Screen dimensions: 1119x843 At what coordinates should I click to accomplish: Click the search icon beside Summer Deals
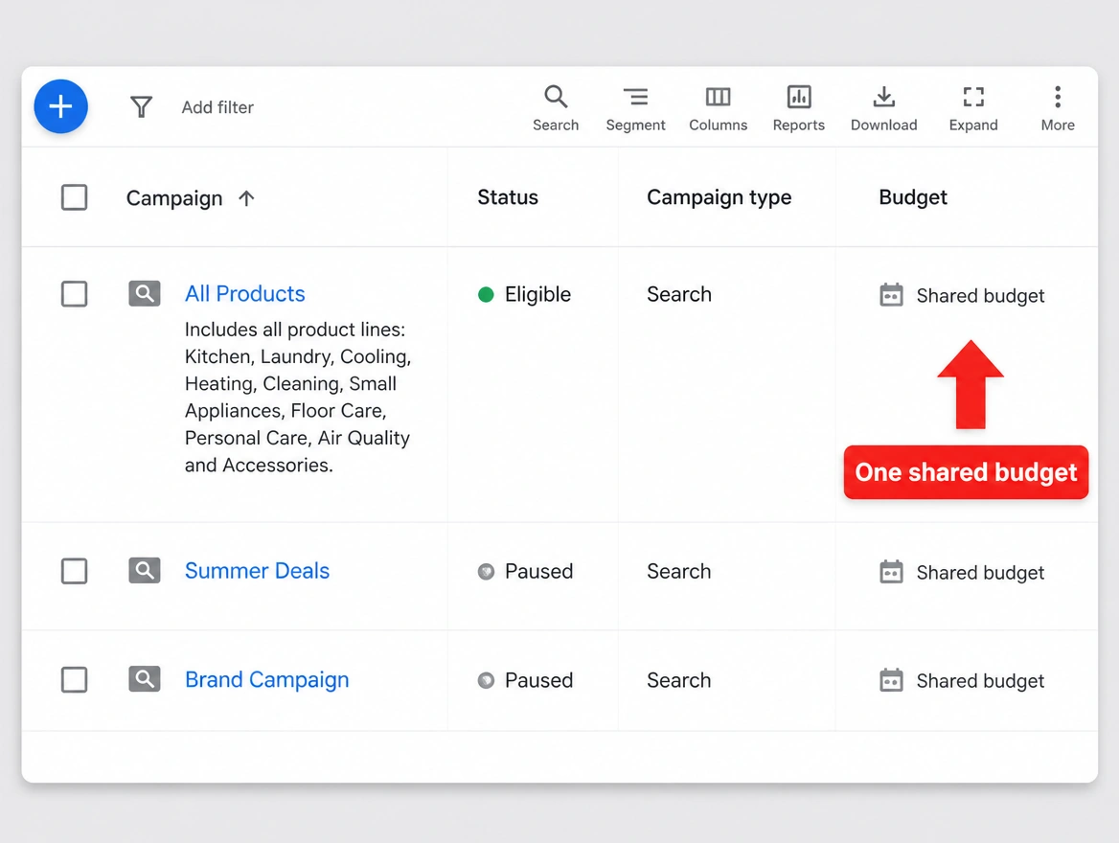pos(144,570)
